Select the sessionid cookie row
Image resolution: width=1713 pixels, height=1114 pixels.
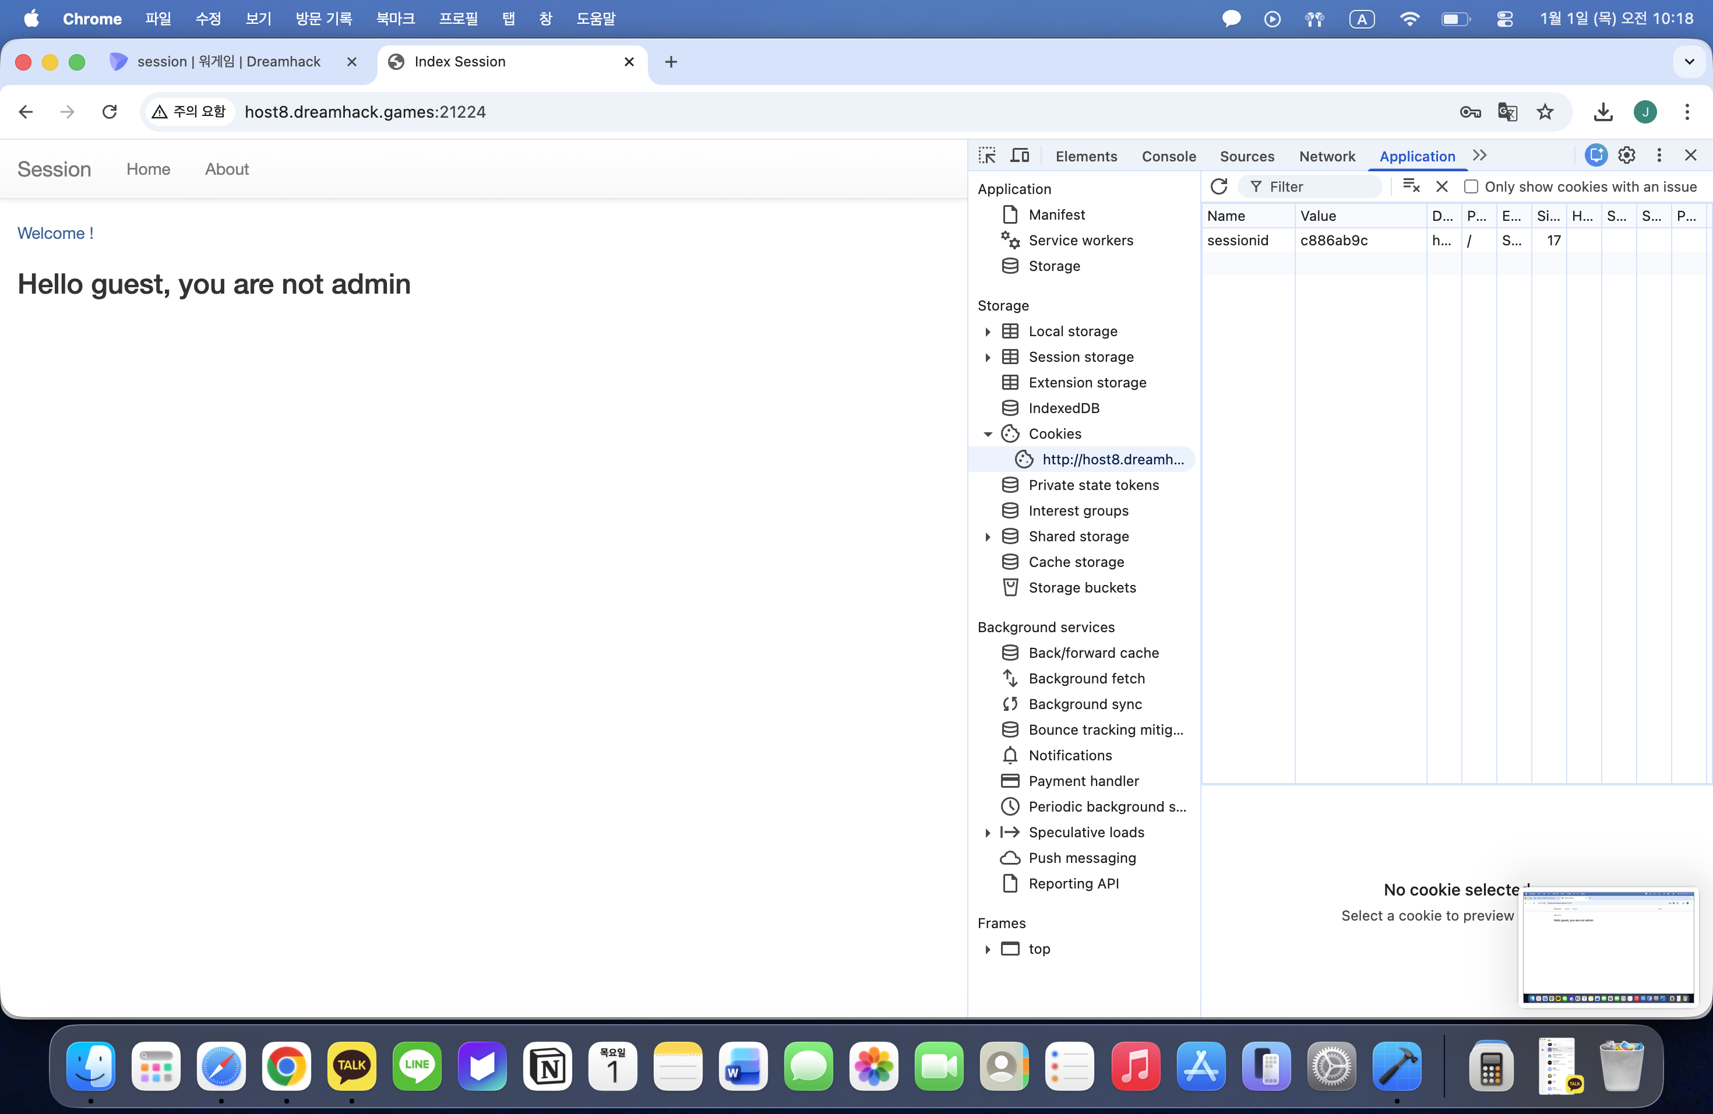click(x=1238, y=241)
